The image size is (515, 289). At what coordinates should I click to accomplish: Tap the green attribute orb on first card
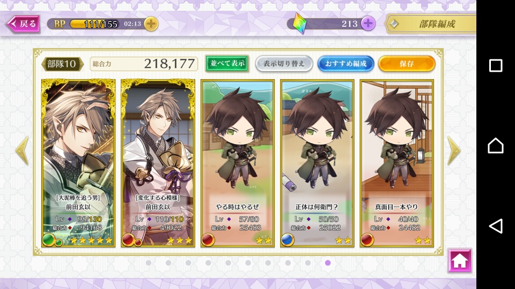point(48,240)
